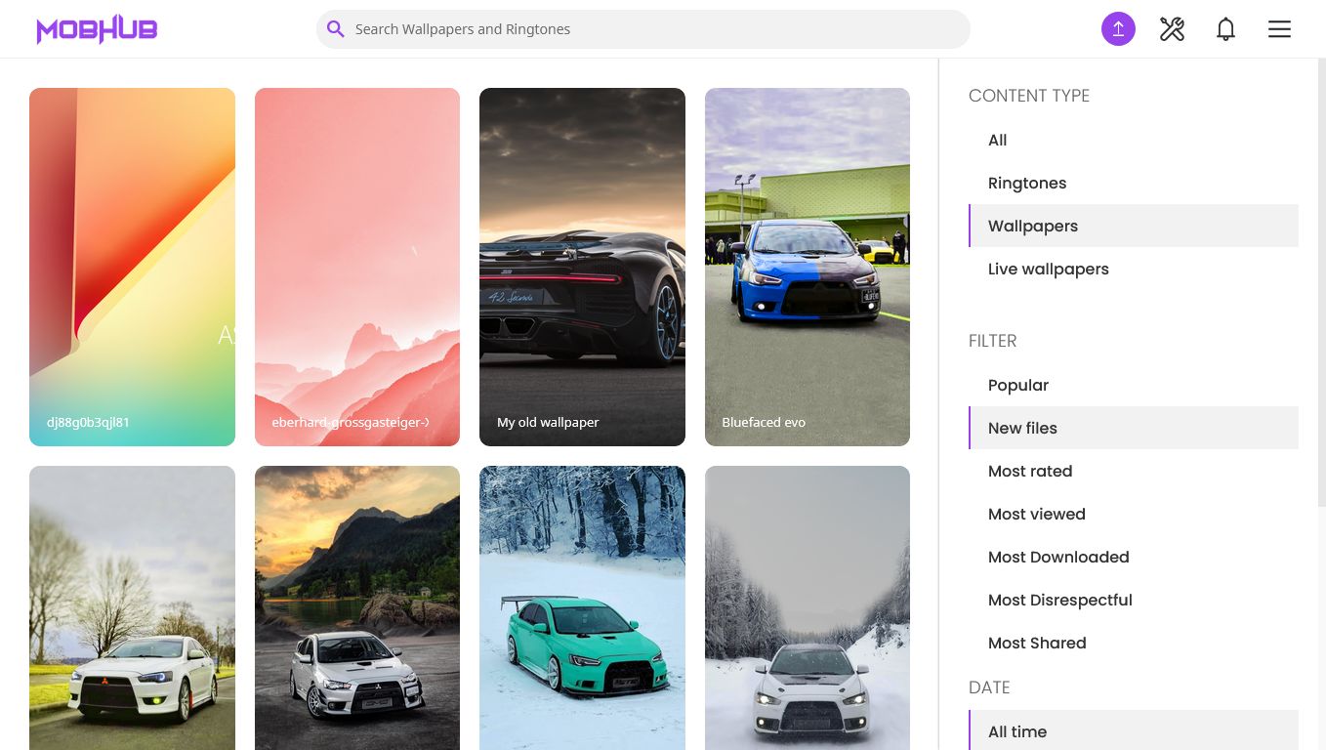This screenshot has width=1326, height=750.
Task: Filter by Most rated
Action: click(1134, 471)
